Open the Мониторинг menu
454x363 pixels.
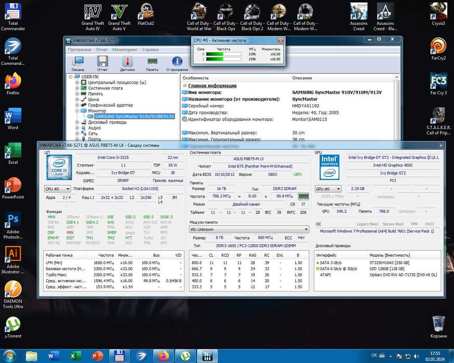pyautogui.click(x=125, y=49)
